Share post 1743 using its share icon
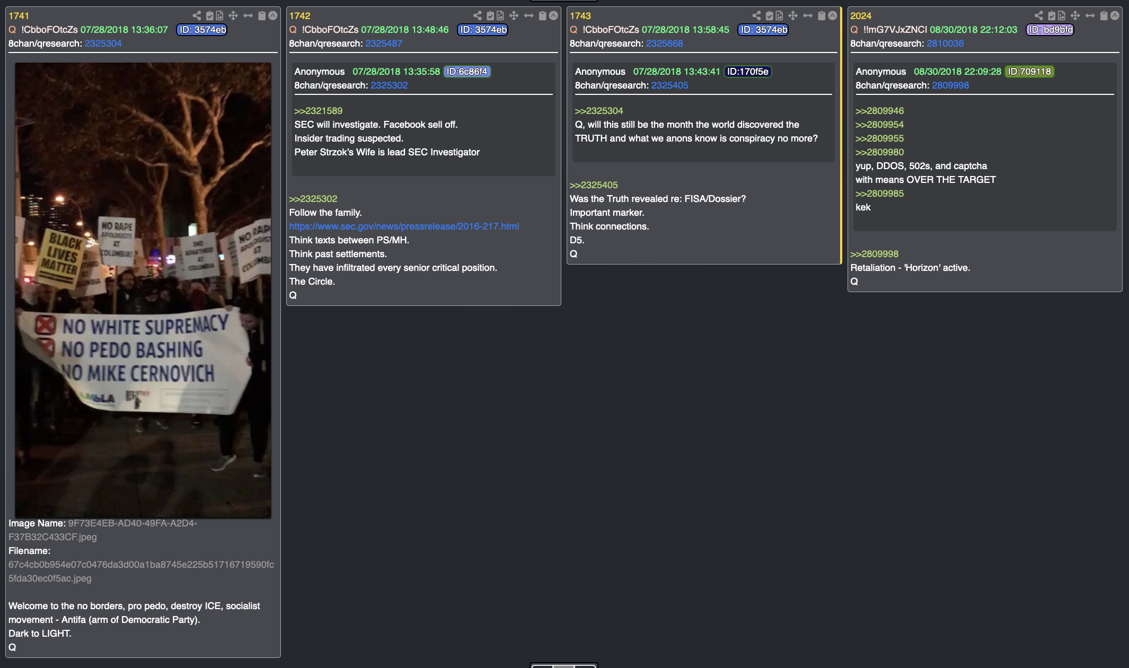This screenshot has width=1129, height=668. tap(757, 16)
